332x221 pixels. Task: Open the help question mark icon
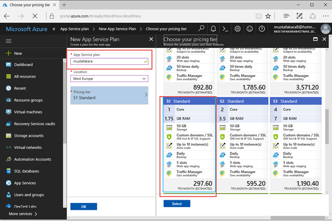point(262,29)
